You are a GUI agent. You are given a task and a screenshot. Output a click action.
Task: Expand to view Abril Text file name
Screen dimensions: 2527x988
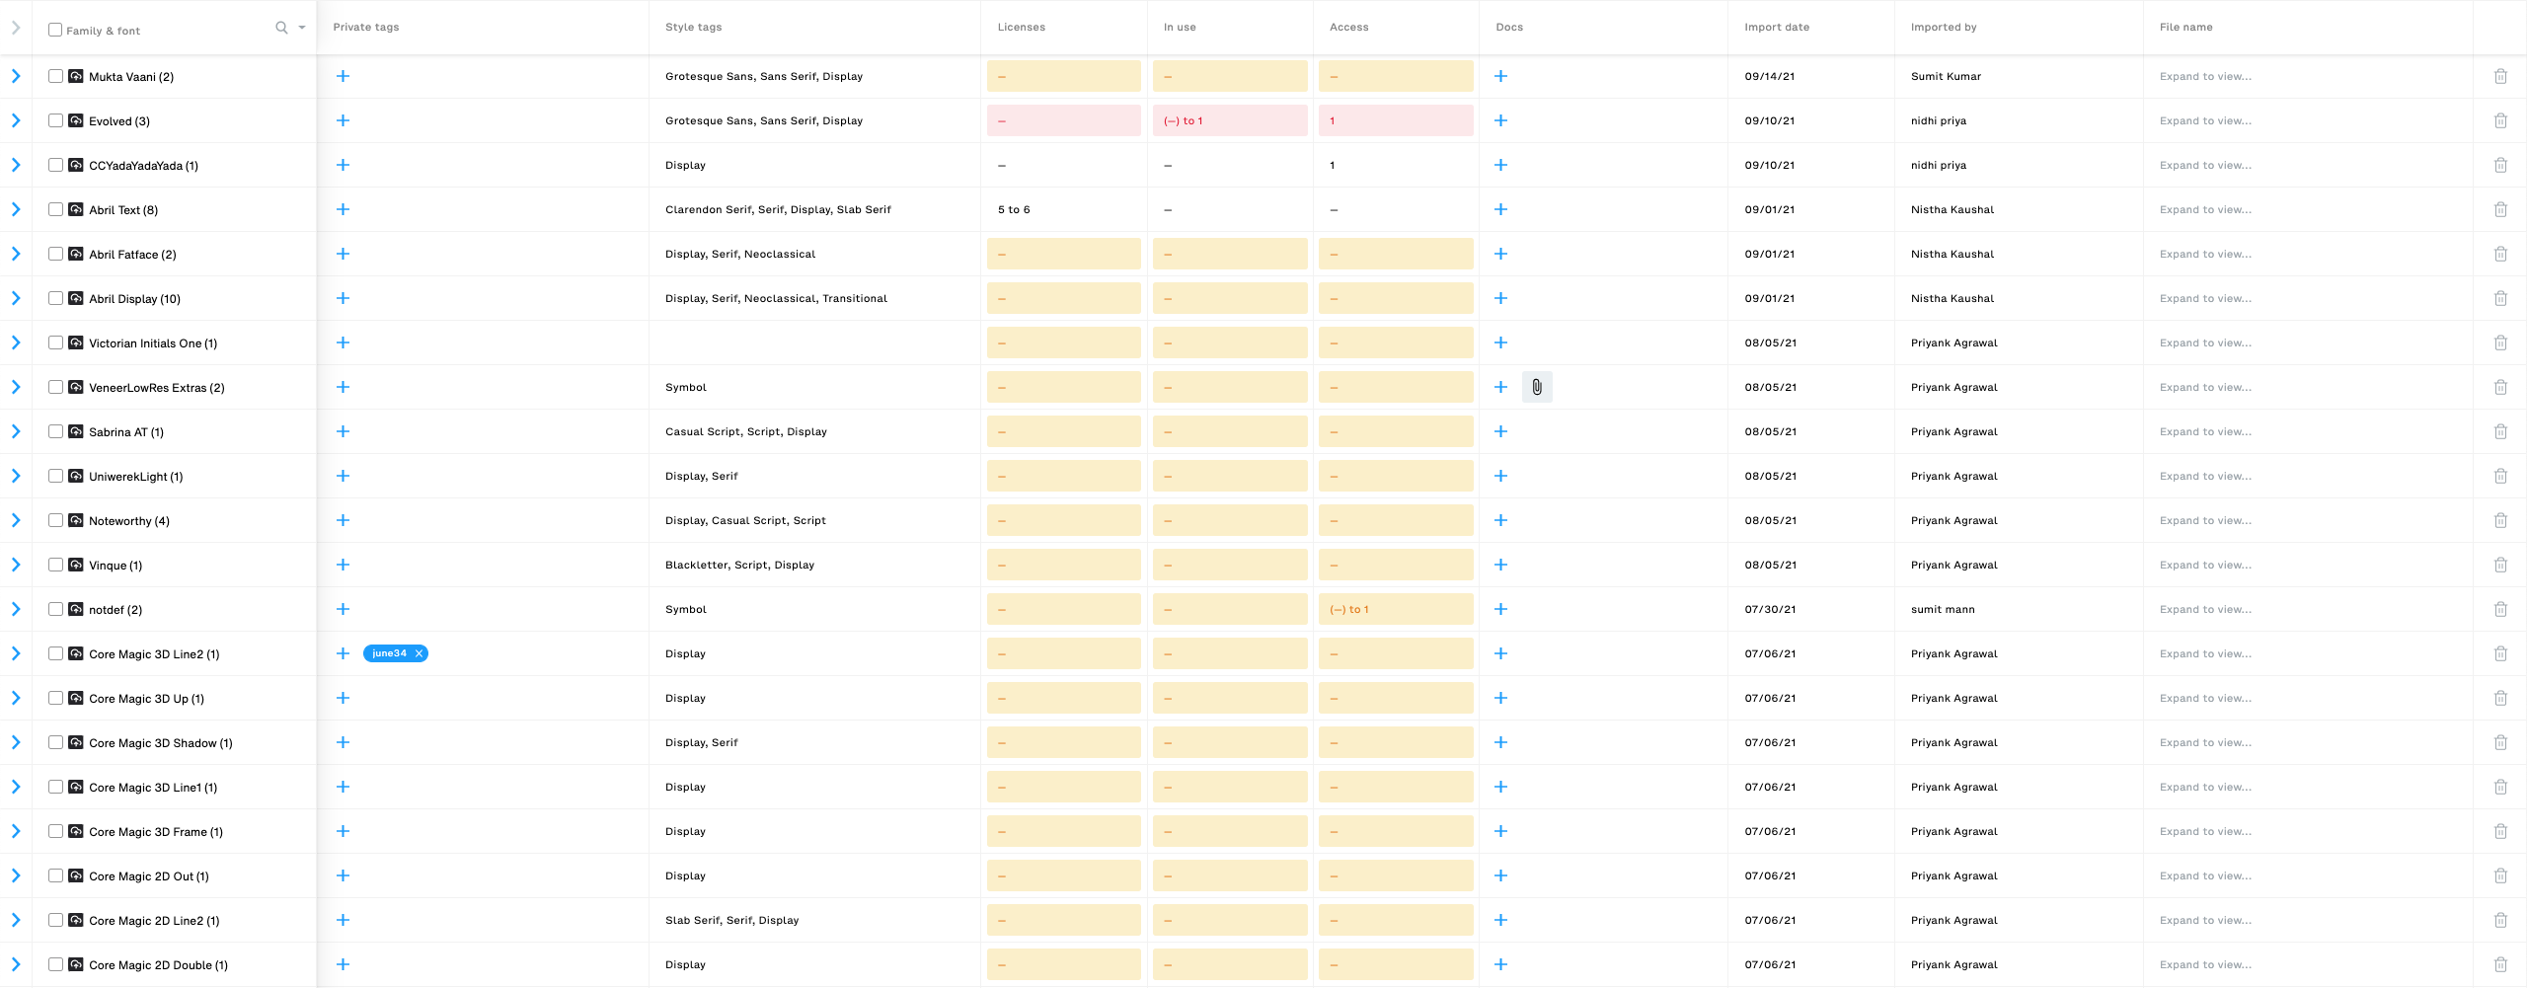(x=2205, y=209)
